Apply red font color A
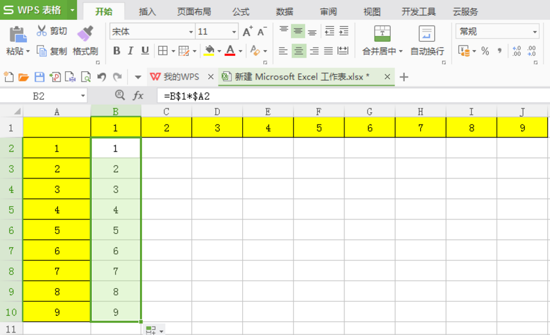This screenshot has height=335, width=550. click(230, 51)
